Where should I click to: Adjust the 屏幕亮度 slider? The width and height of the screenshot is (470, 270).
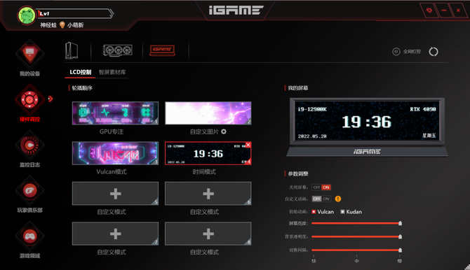tap(356, 223)
